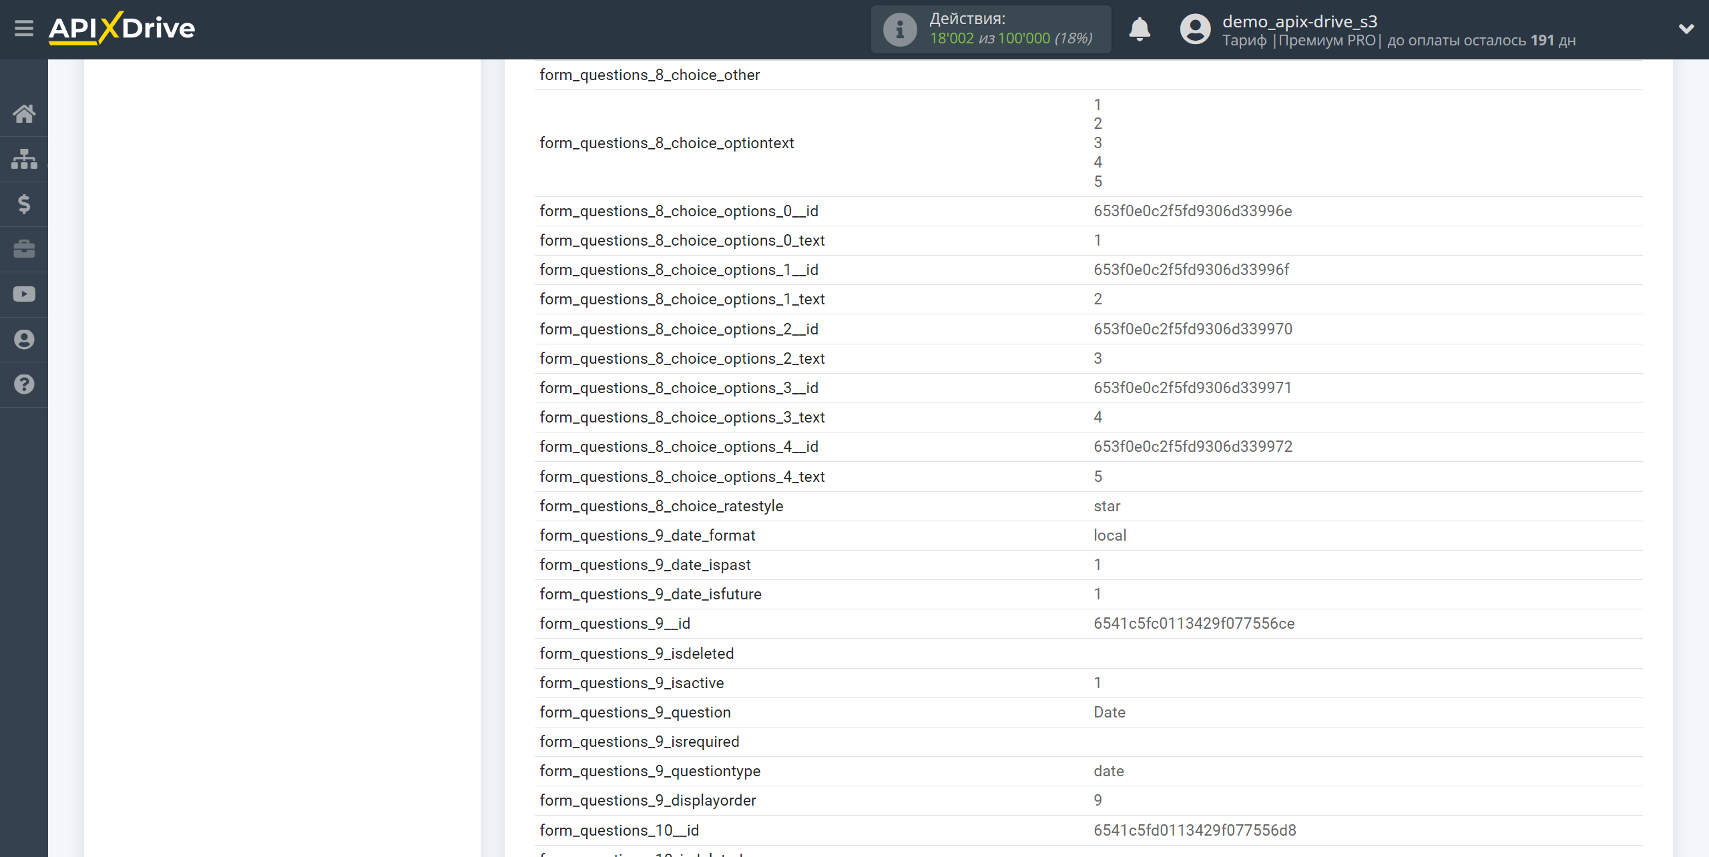Click the value local
Screen dimensions: 1709x857
(1110, 536)
